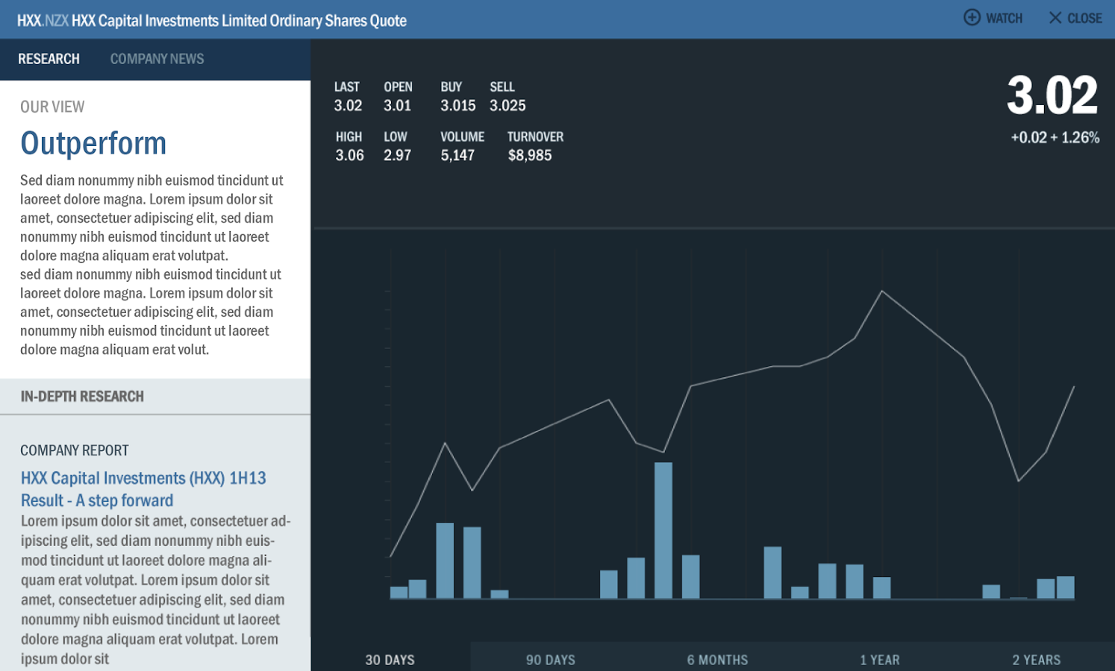This screenshot has width=1115, height=671.
Task: Click the +0.02 + 1.26% change value
Action: click(x=1055, y=137)
